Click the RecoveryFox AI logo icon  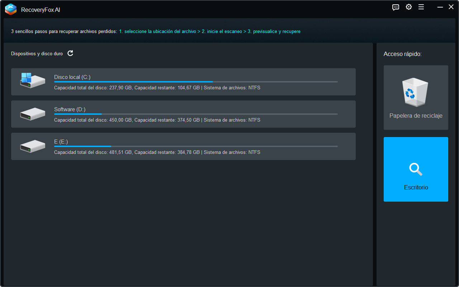coord(11,9)
